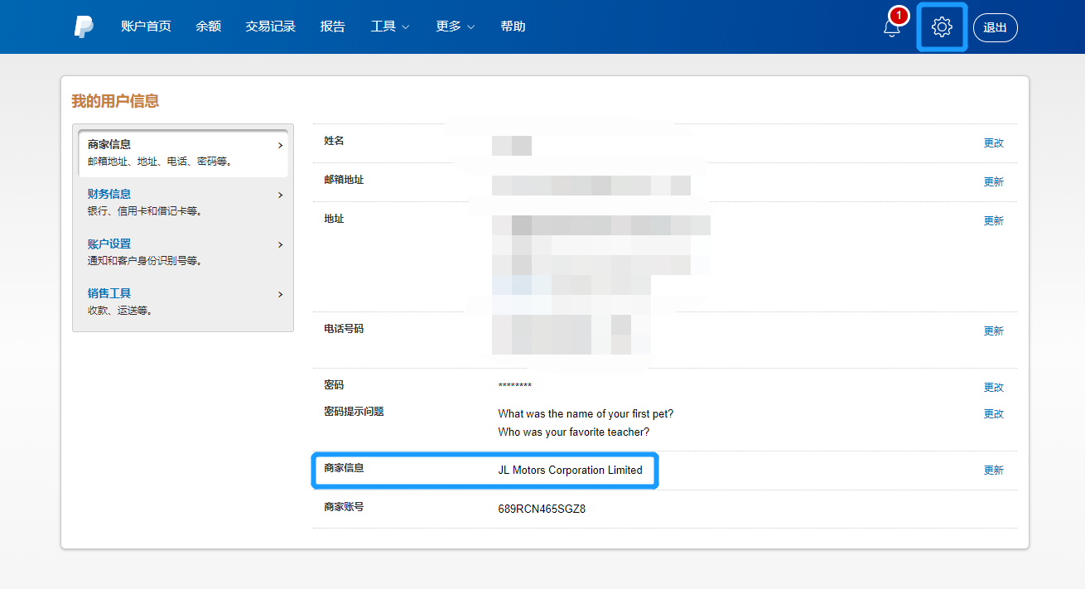Update the JL Motors Corporation merchant info
The image size is (1085, 589).
(993, 471)
